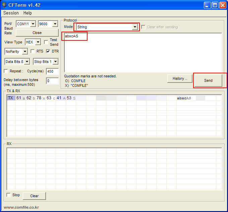Minimize the CFTerm window
228x212 pixels.
208,5
